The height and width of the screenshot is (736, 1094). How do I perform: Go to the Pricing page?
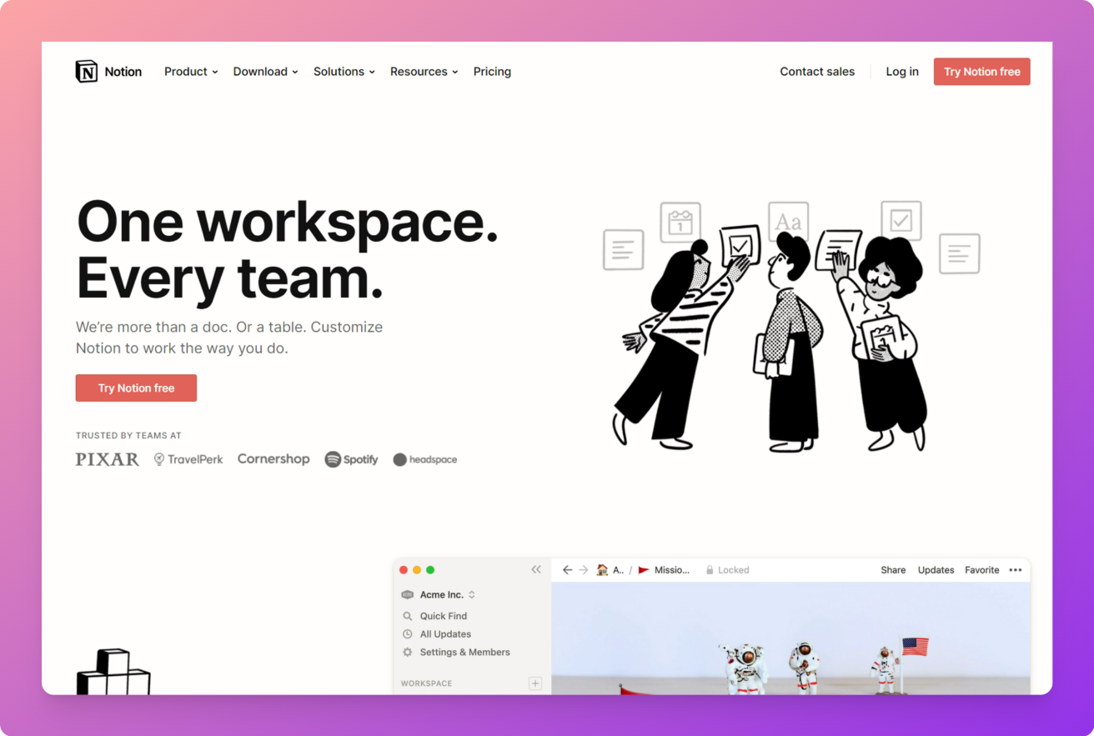click(x=492, y=72)
